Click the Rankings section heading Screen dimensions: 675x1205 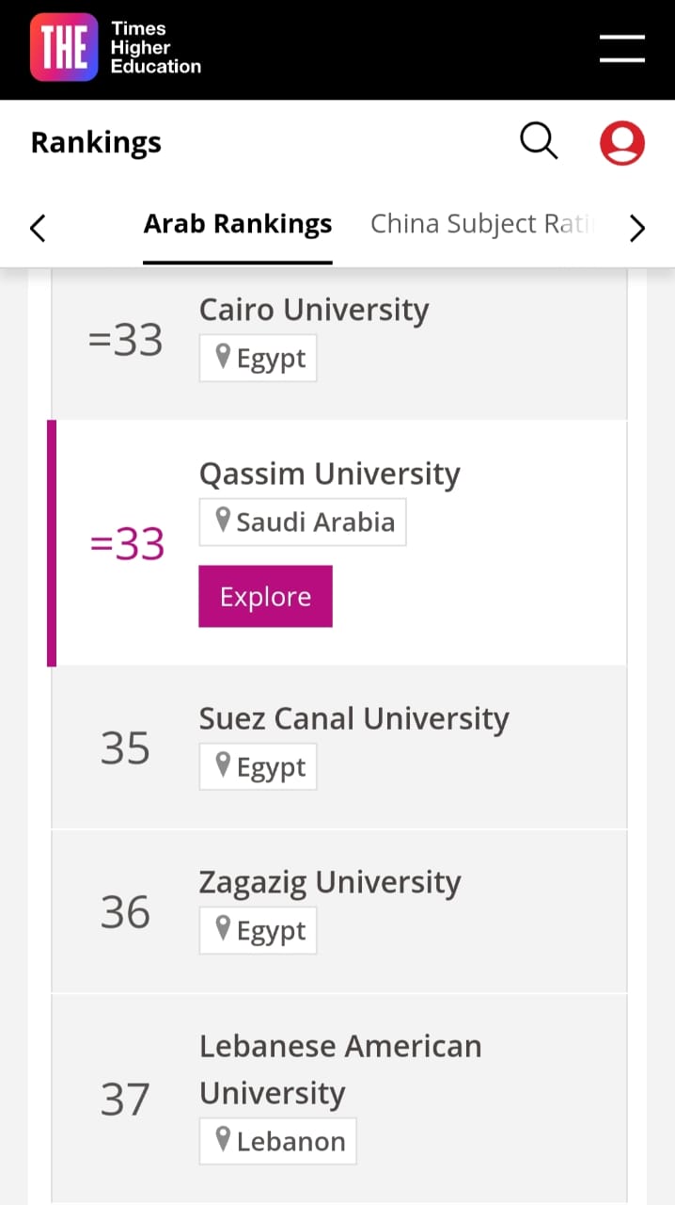pyautogui.click(x=96, y=143)
